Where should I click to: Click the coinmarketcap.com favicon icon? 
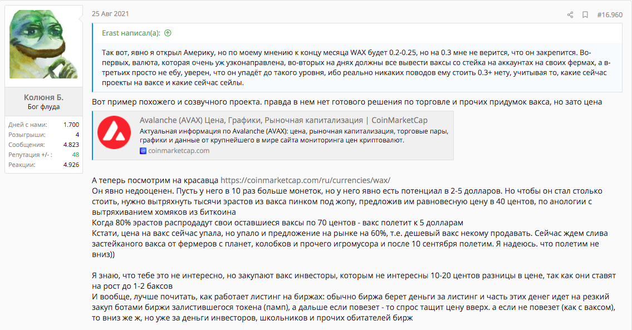(143, 151)
